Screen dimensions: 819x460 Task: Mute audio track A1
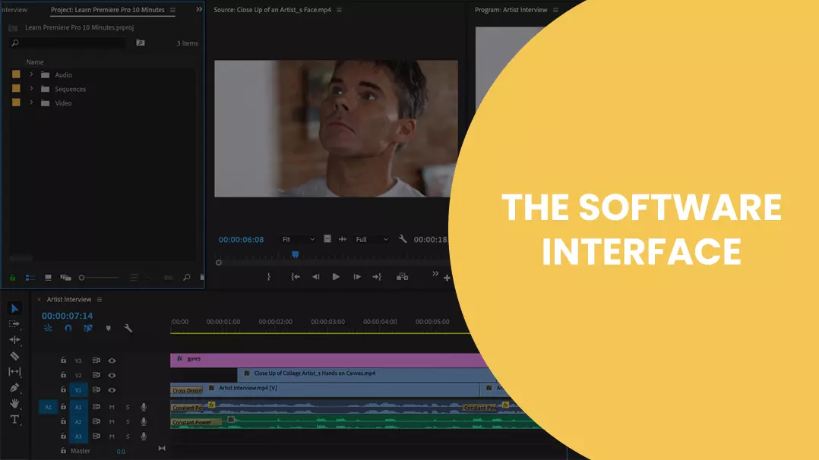tap(112, 407)
